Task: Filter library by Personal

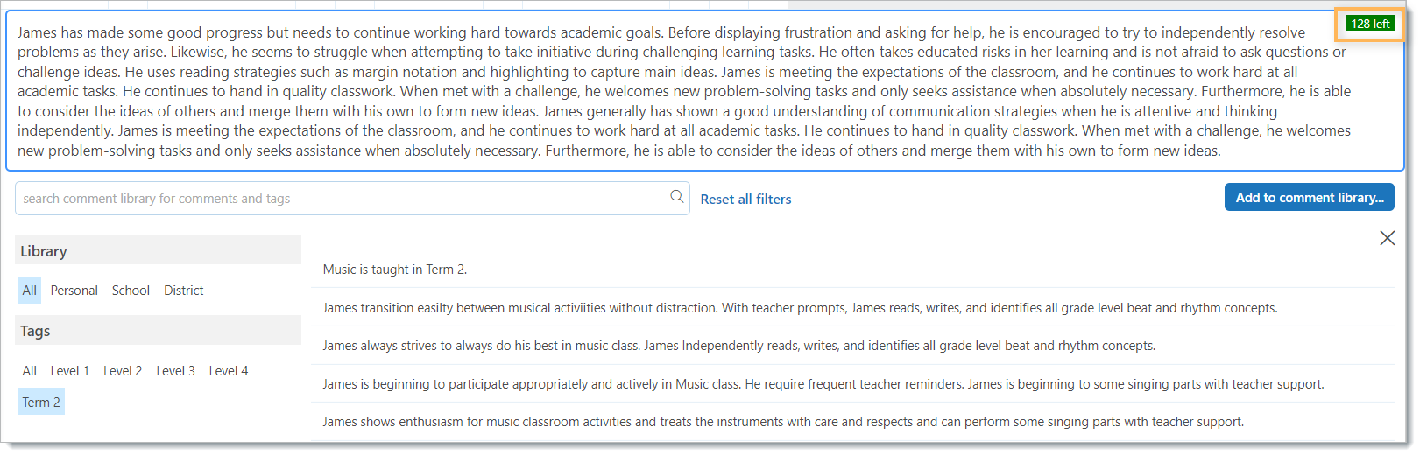Action: pos(74,291)
